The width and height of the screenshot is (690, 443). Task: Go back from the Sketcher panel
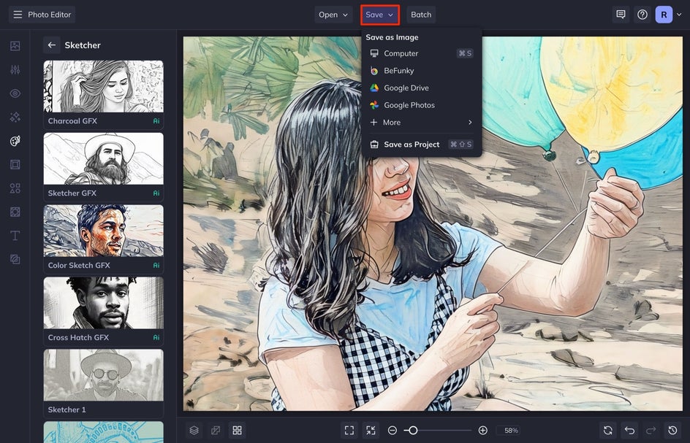pos(51,45)
